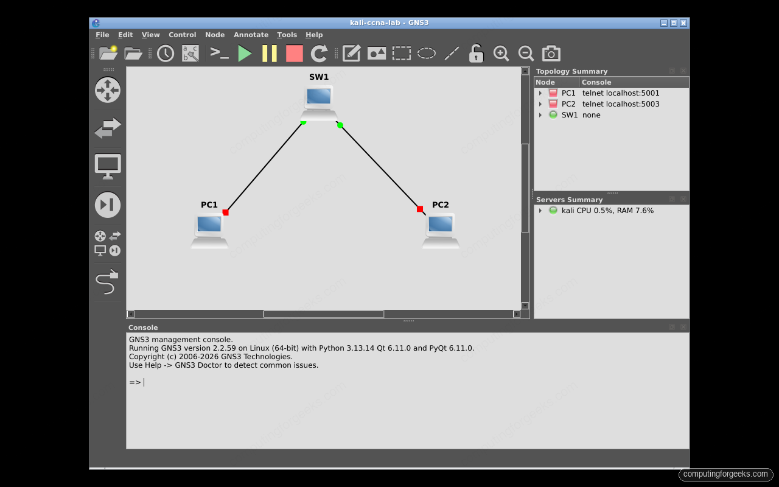Image resolution: width=779 pixels, height=487 pixels.
Task: Close the Topology Summary panel
Action: (x=683, y=71)
